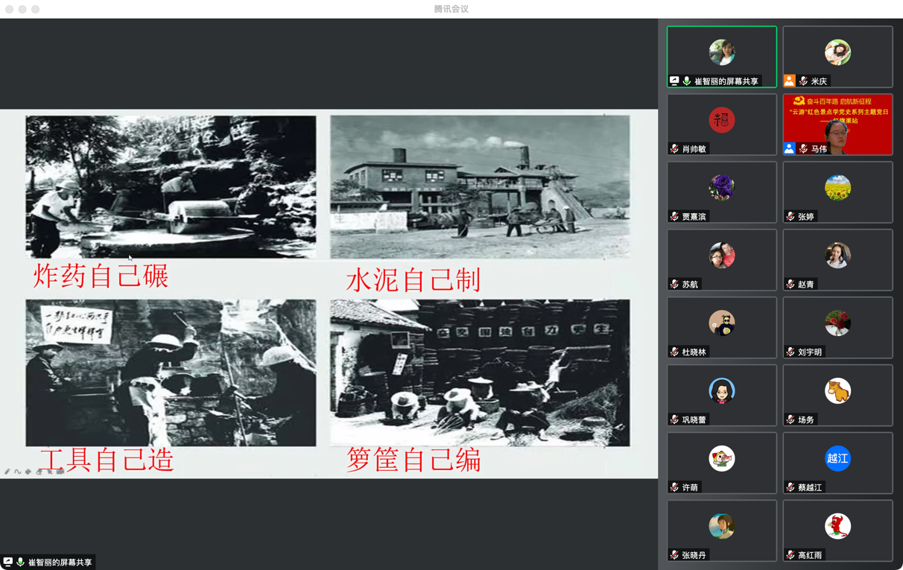This screenshot has height=570, width=903.
Task: Select 马伟's live video tile
Action: pyautogui.click(x=837, y=124)
